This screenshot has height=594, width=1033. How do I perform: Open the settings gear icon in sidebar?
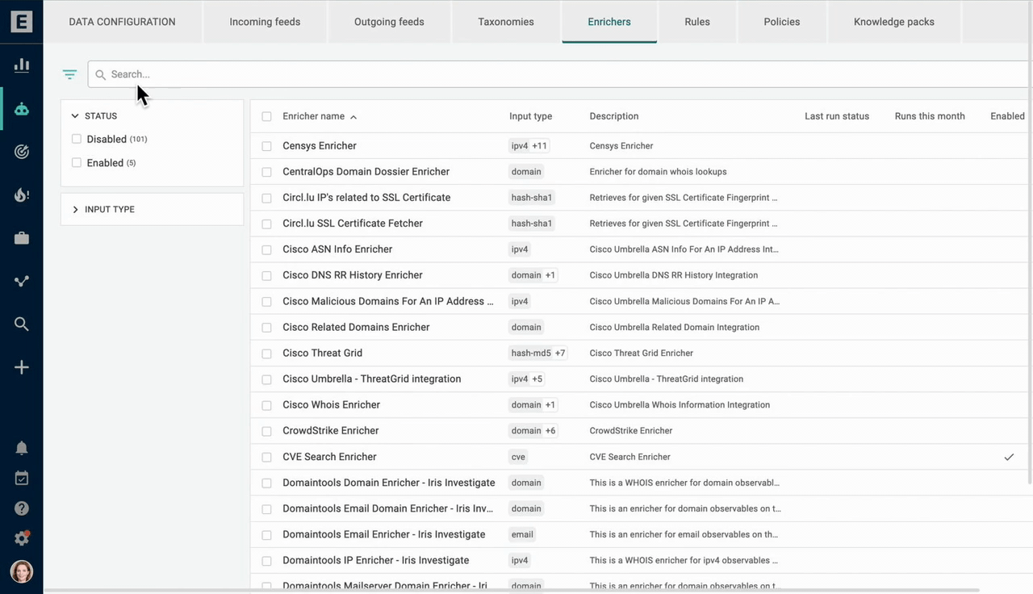[22, 538]
